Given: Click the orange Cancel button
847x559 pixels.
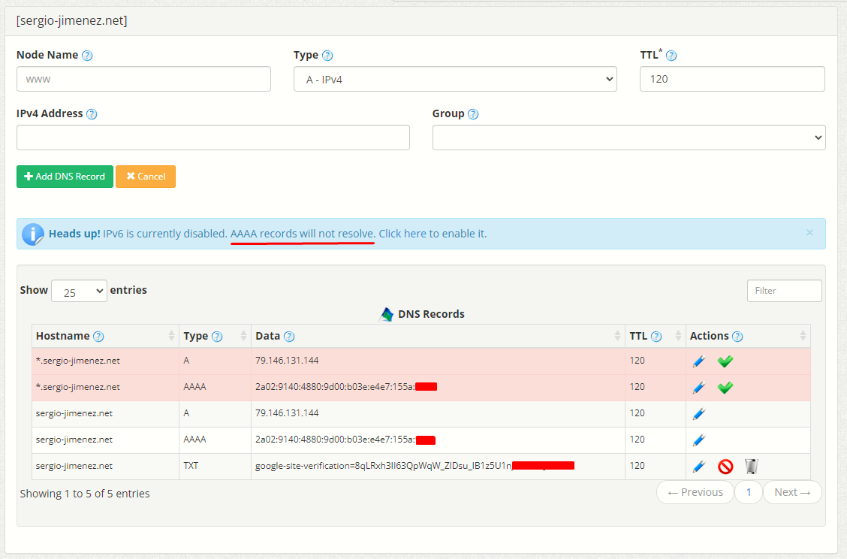Looking at the screenshot, I should click(146, 177).
